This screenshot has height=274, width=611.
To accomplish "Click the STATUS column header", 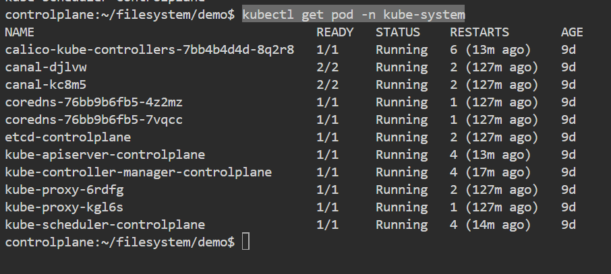I will [x=398, y=32].
